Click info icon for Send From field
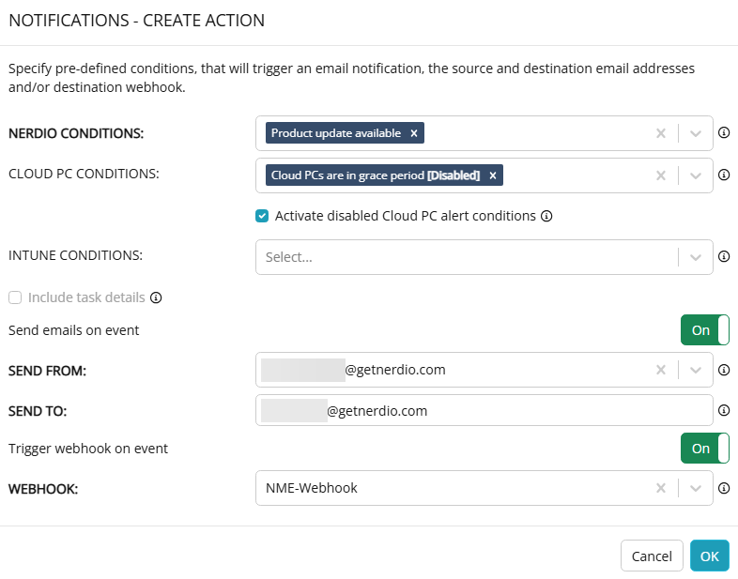 [x=723, y=370]
